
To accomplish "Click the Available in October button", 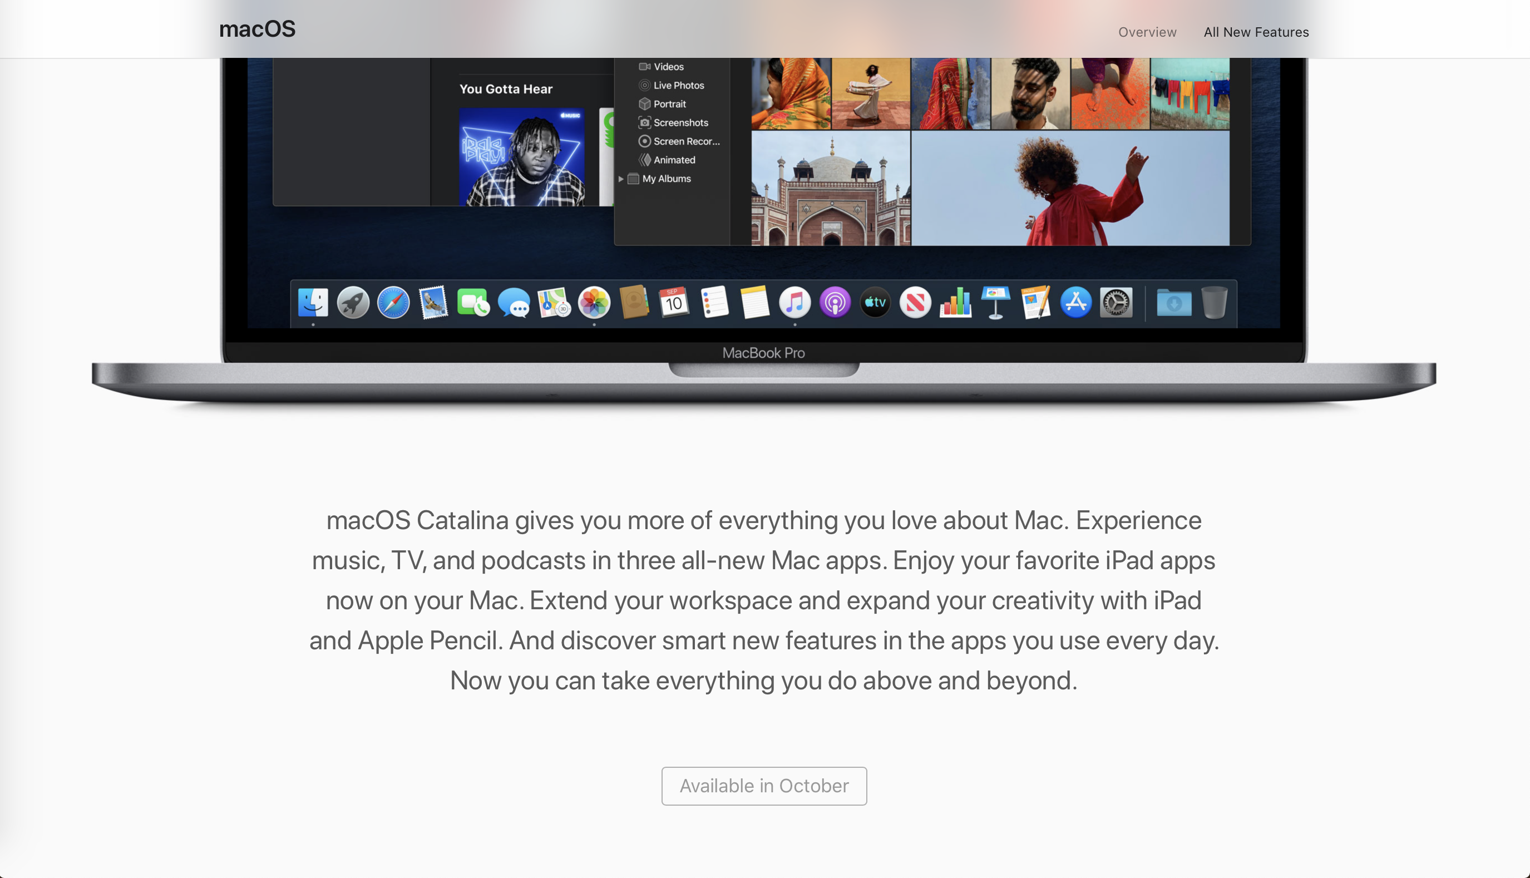I will tap(764, 786).
